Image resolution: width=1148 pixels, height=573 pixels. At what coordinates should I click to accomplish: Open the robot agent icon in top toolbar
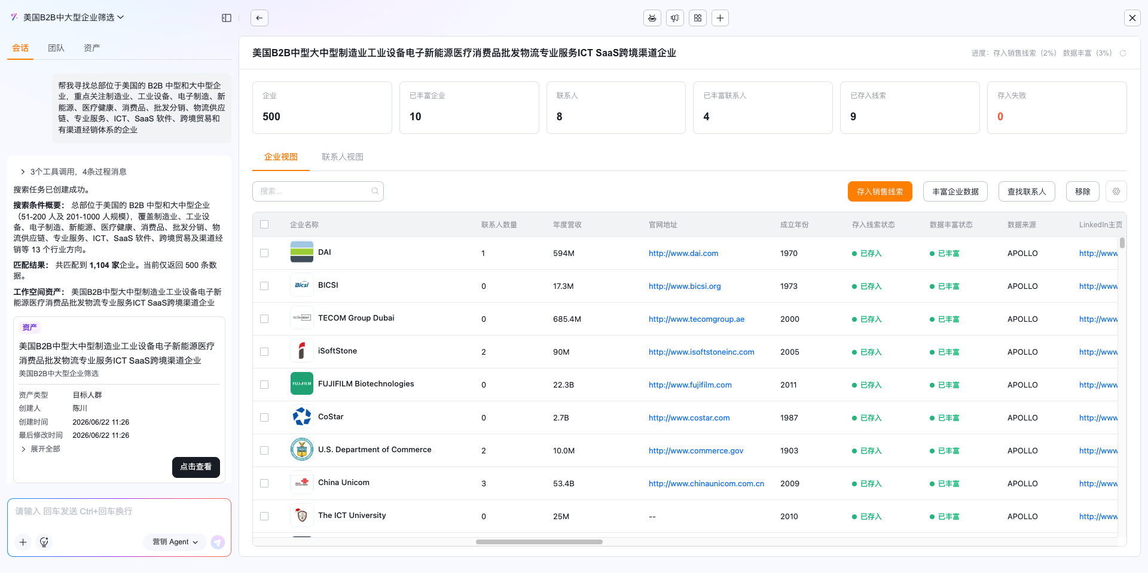pyautogui.click(x=652, y=18)
